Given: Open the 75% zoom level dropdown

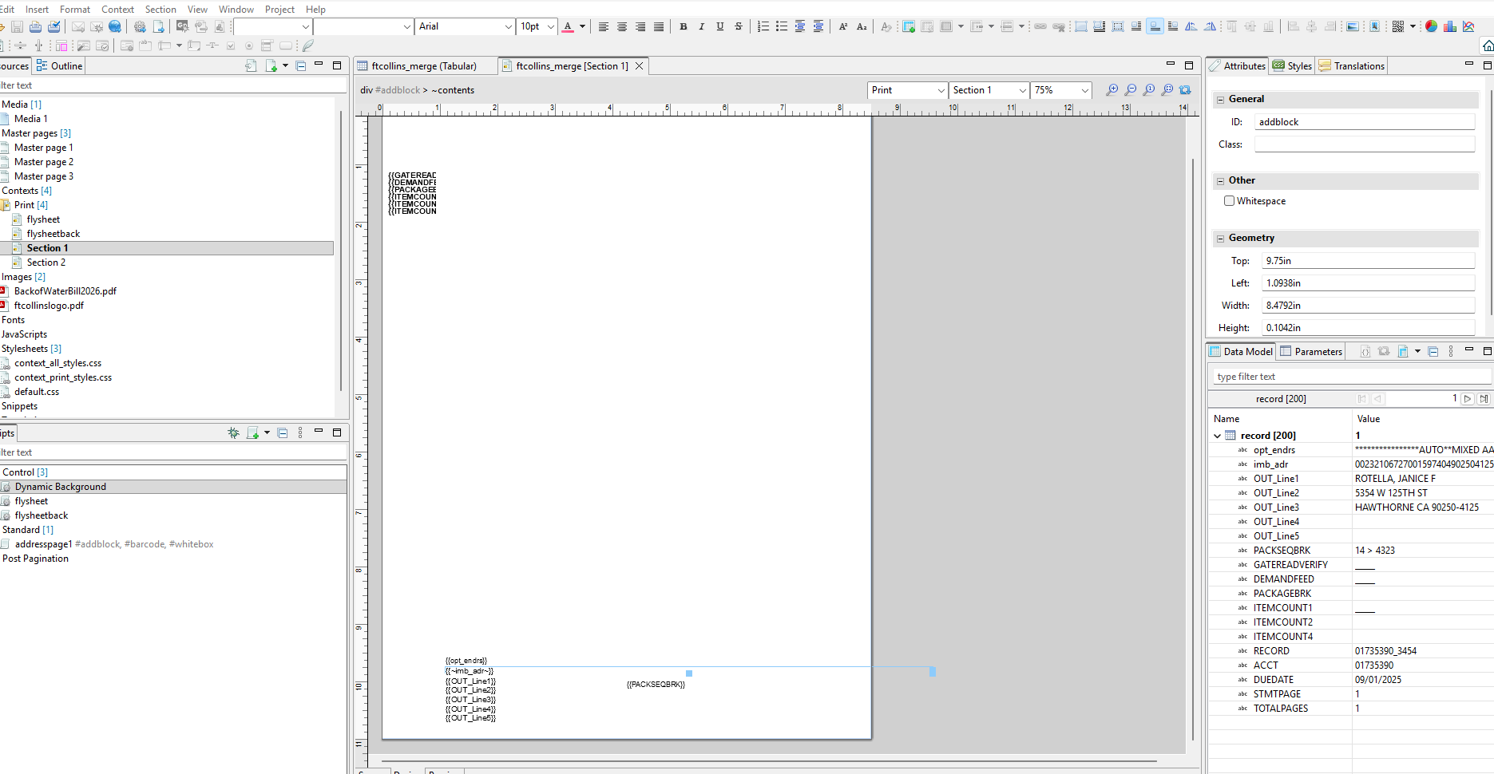Looking at the screenshot, I should pyautogui.click(x=1084, y=90).
